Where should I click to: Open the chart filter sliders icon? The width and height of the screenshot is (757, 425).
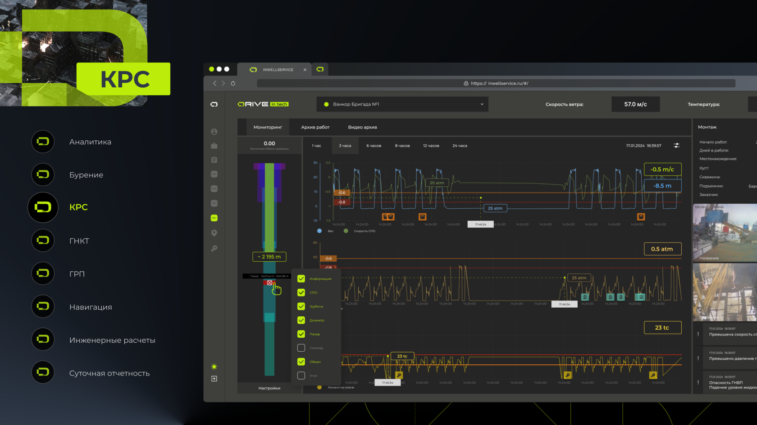point(676,145)
